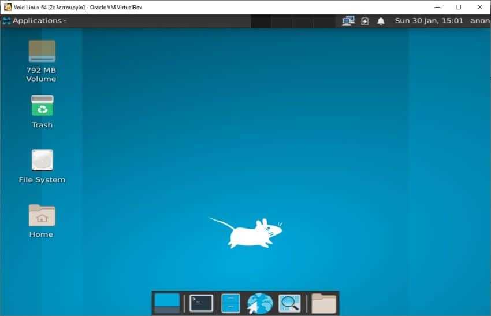
Task: Open Application Finder magnifier icon in dock
Action: coord(289,303)
